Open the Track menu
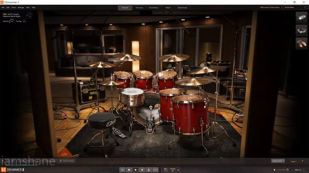This screenshot has height=173, width=309. 14,8
